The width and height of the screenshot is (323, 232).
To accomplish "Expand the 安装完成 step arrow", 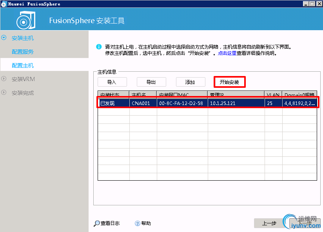I will 4,92.
